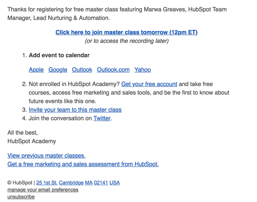Open manage your email preferences
257x202 pixels.
(43, 190)
